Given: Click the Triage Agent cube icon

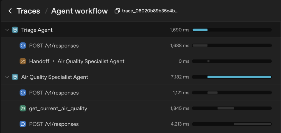Looking at the screenshot, I should (15, 30).
